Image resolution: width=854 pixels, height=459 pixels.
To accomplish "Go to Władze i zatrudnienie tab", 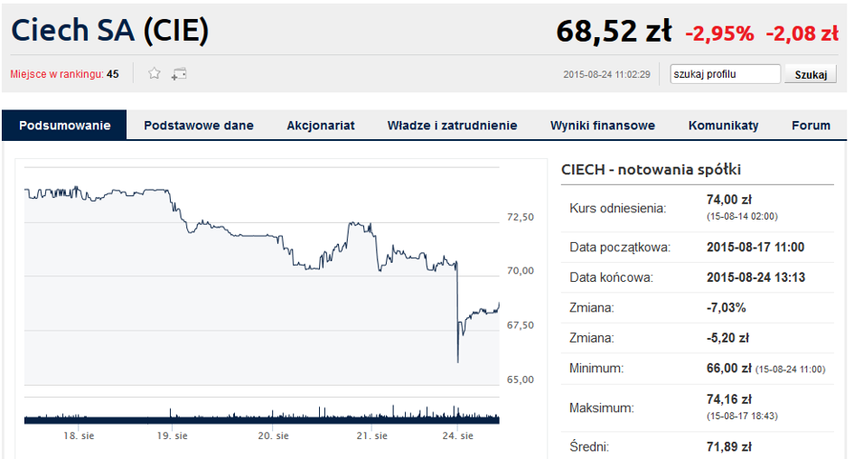I will 452,126.
